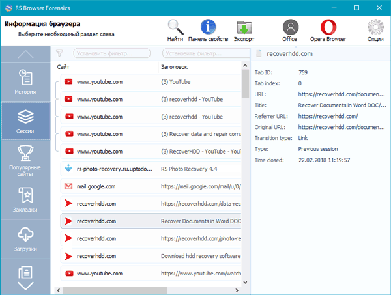Choose the Opera Browser icon
This screenshot has height=295, width=391.
point(328,27)
